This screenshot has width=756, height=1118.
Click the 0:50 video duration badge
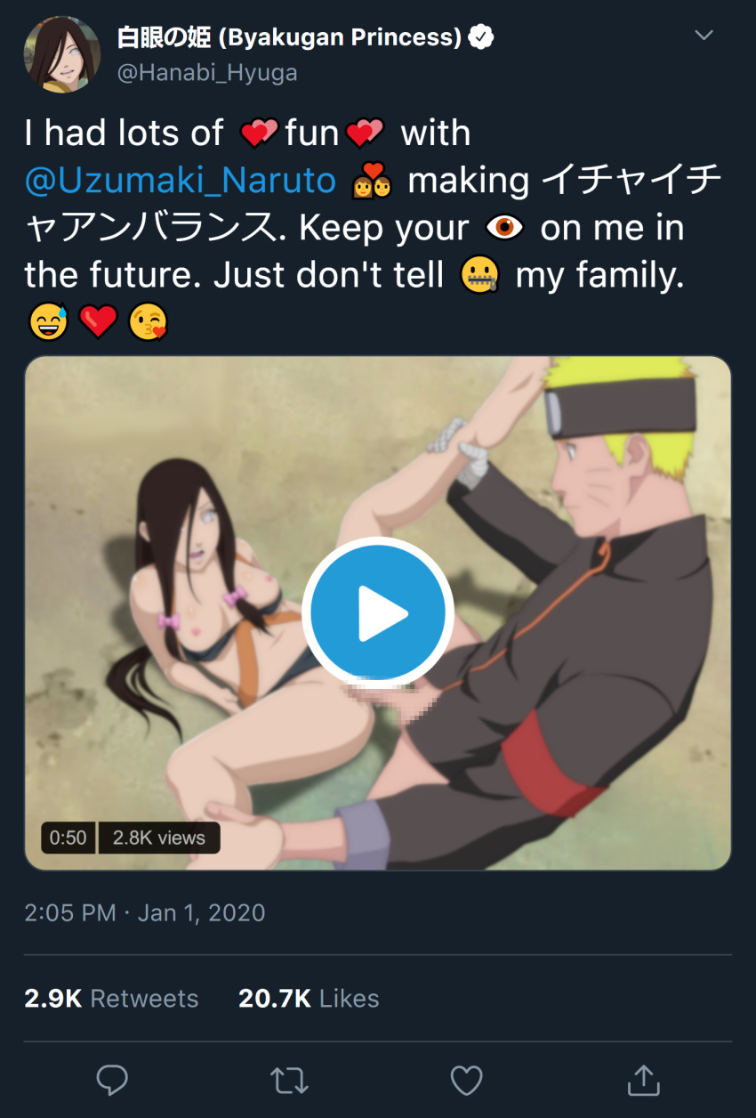(68, 838)
